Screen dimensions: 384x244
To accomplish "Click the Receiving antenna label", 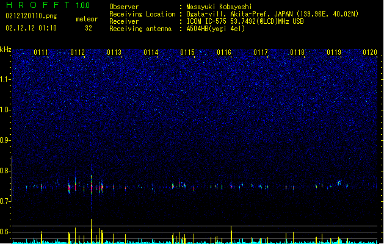I will point(140,29).
